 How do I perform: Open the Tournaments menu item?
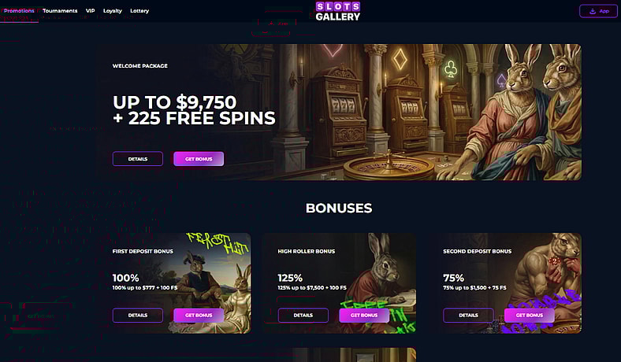click(x=60, y=11)
